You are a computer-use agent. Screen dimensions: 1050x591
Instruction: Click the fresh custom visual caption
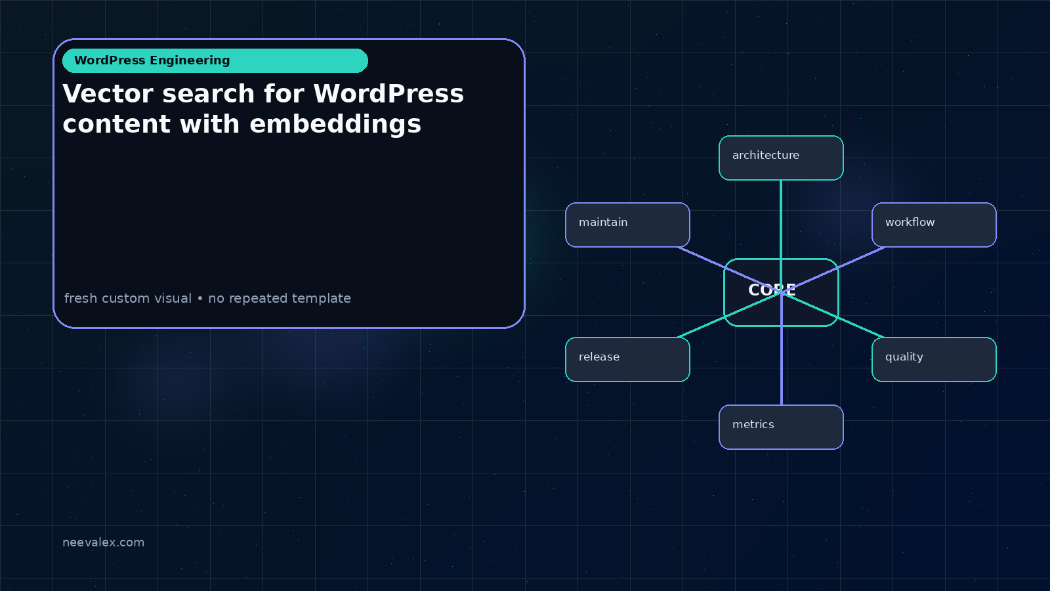coord(207,298)
